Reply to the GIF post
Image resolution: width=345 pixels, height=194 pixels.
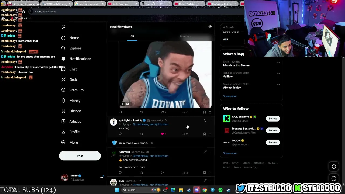[120, 112]
